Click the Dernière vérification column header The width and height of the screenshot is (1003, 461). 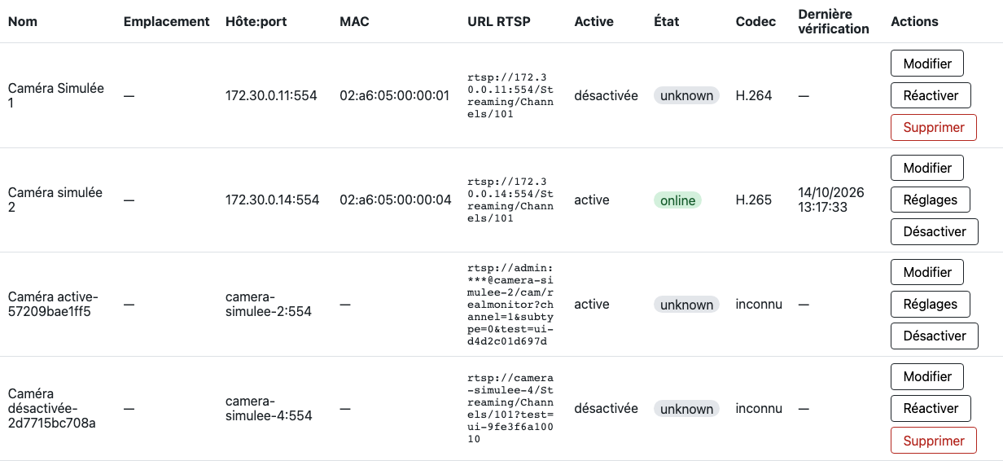[834, 22]
